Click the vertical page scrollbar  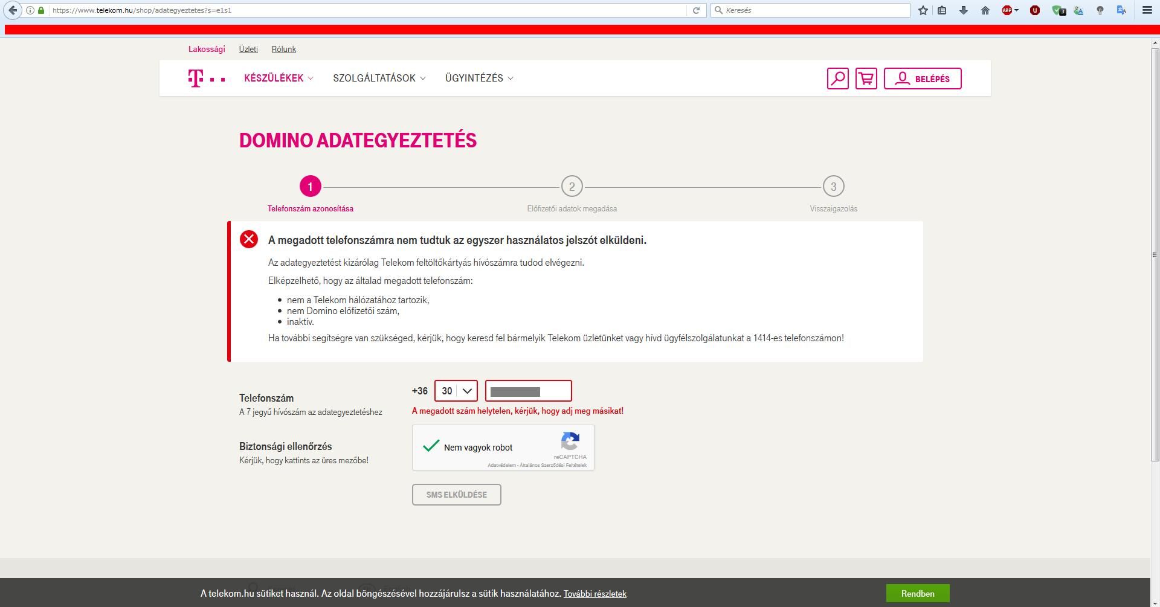[1155, 254]
